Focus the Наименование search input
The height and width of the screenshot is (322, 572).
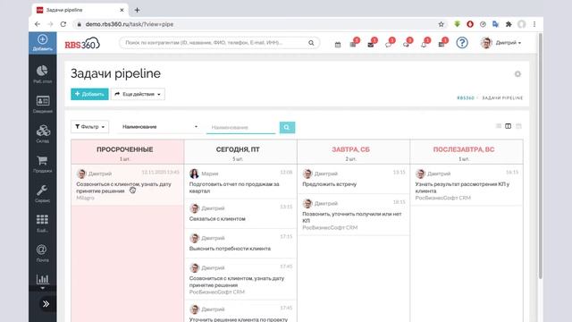[240, 127]
